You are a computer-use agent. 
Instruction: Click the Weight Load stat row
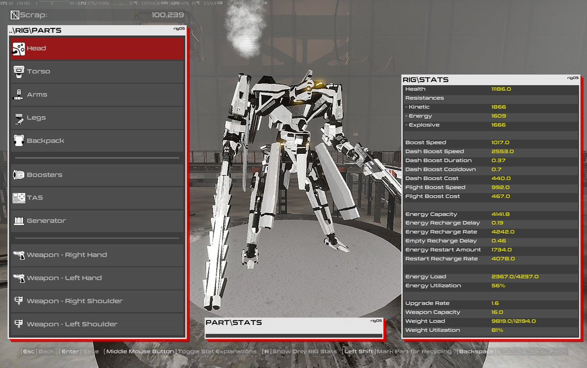[491, 321]
